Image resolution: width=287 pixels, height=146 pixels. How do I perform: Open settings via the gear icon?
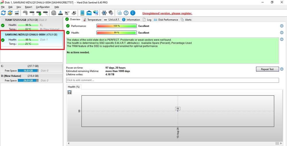(x=104, y=13)
